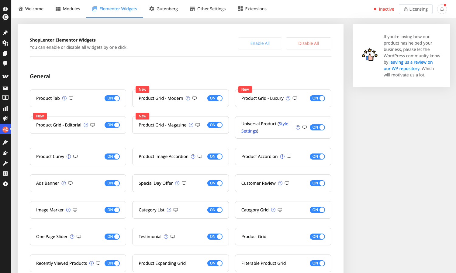The width and height of the screenshot is (456, 273).
Task: Toggle the plain Product Grid switch
Action: [317, 237]
